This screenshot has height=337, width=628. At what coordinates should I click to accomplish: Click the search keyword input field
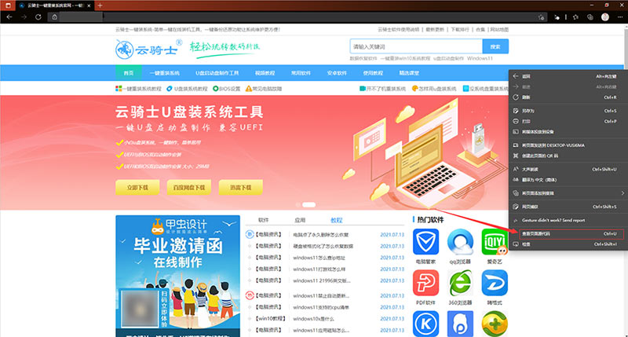pyautogui.click(x=416, y=46)
